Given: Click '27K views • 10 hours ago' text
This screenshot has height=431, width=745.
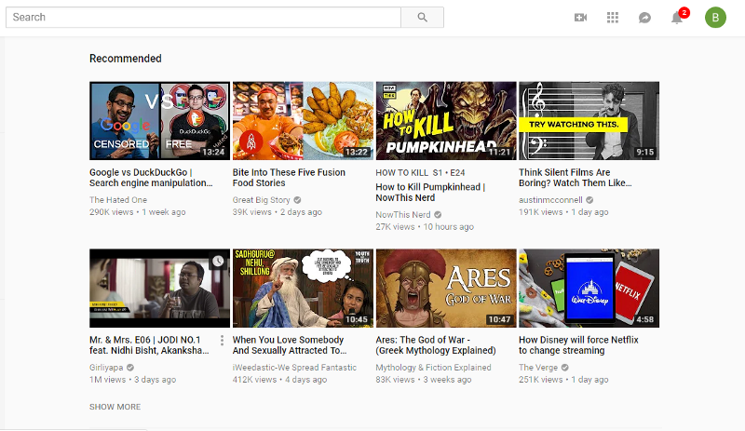Looking at the screenshot, I should point(425,226).
